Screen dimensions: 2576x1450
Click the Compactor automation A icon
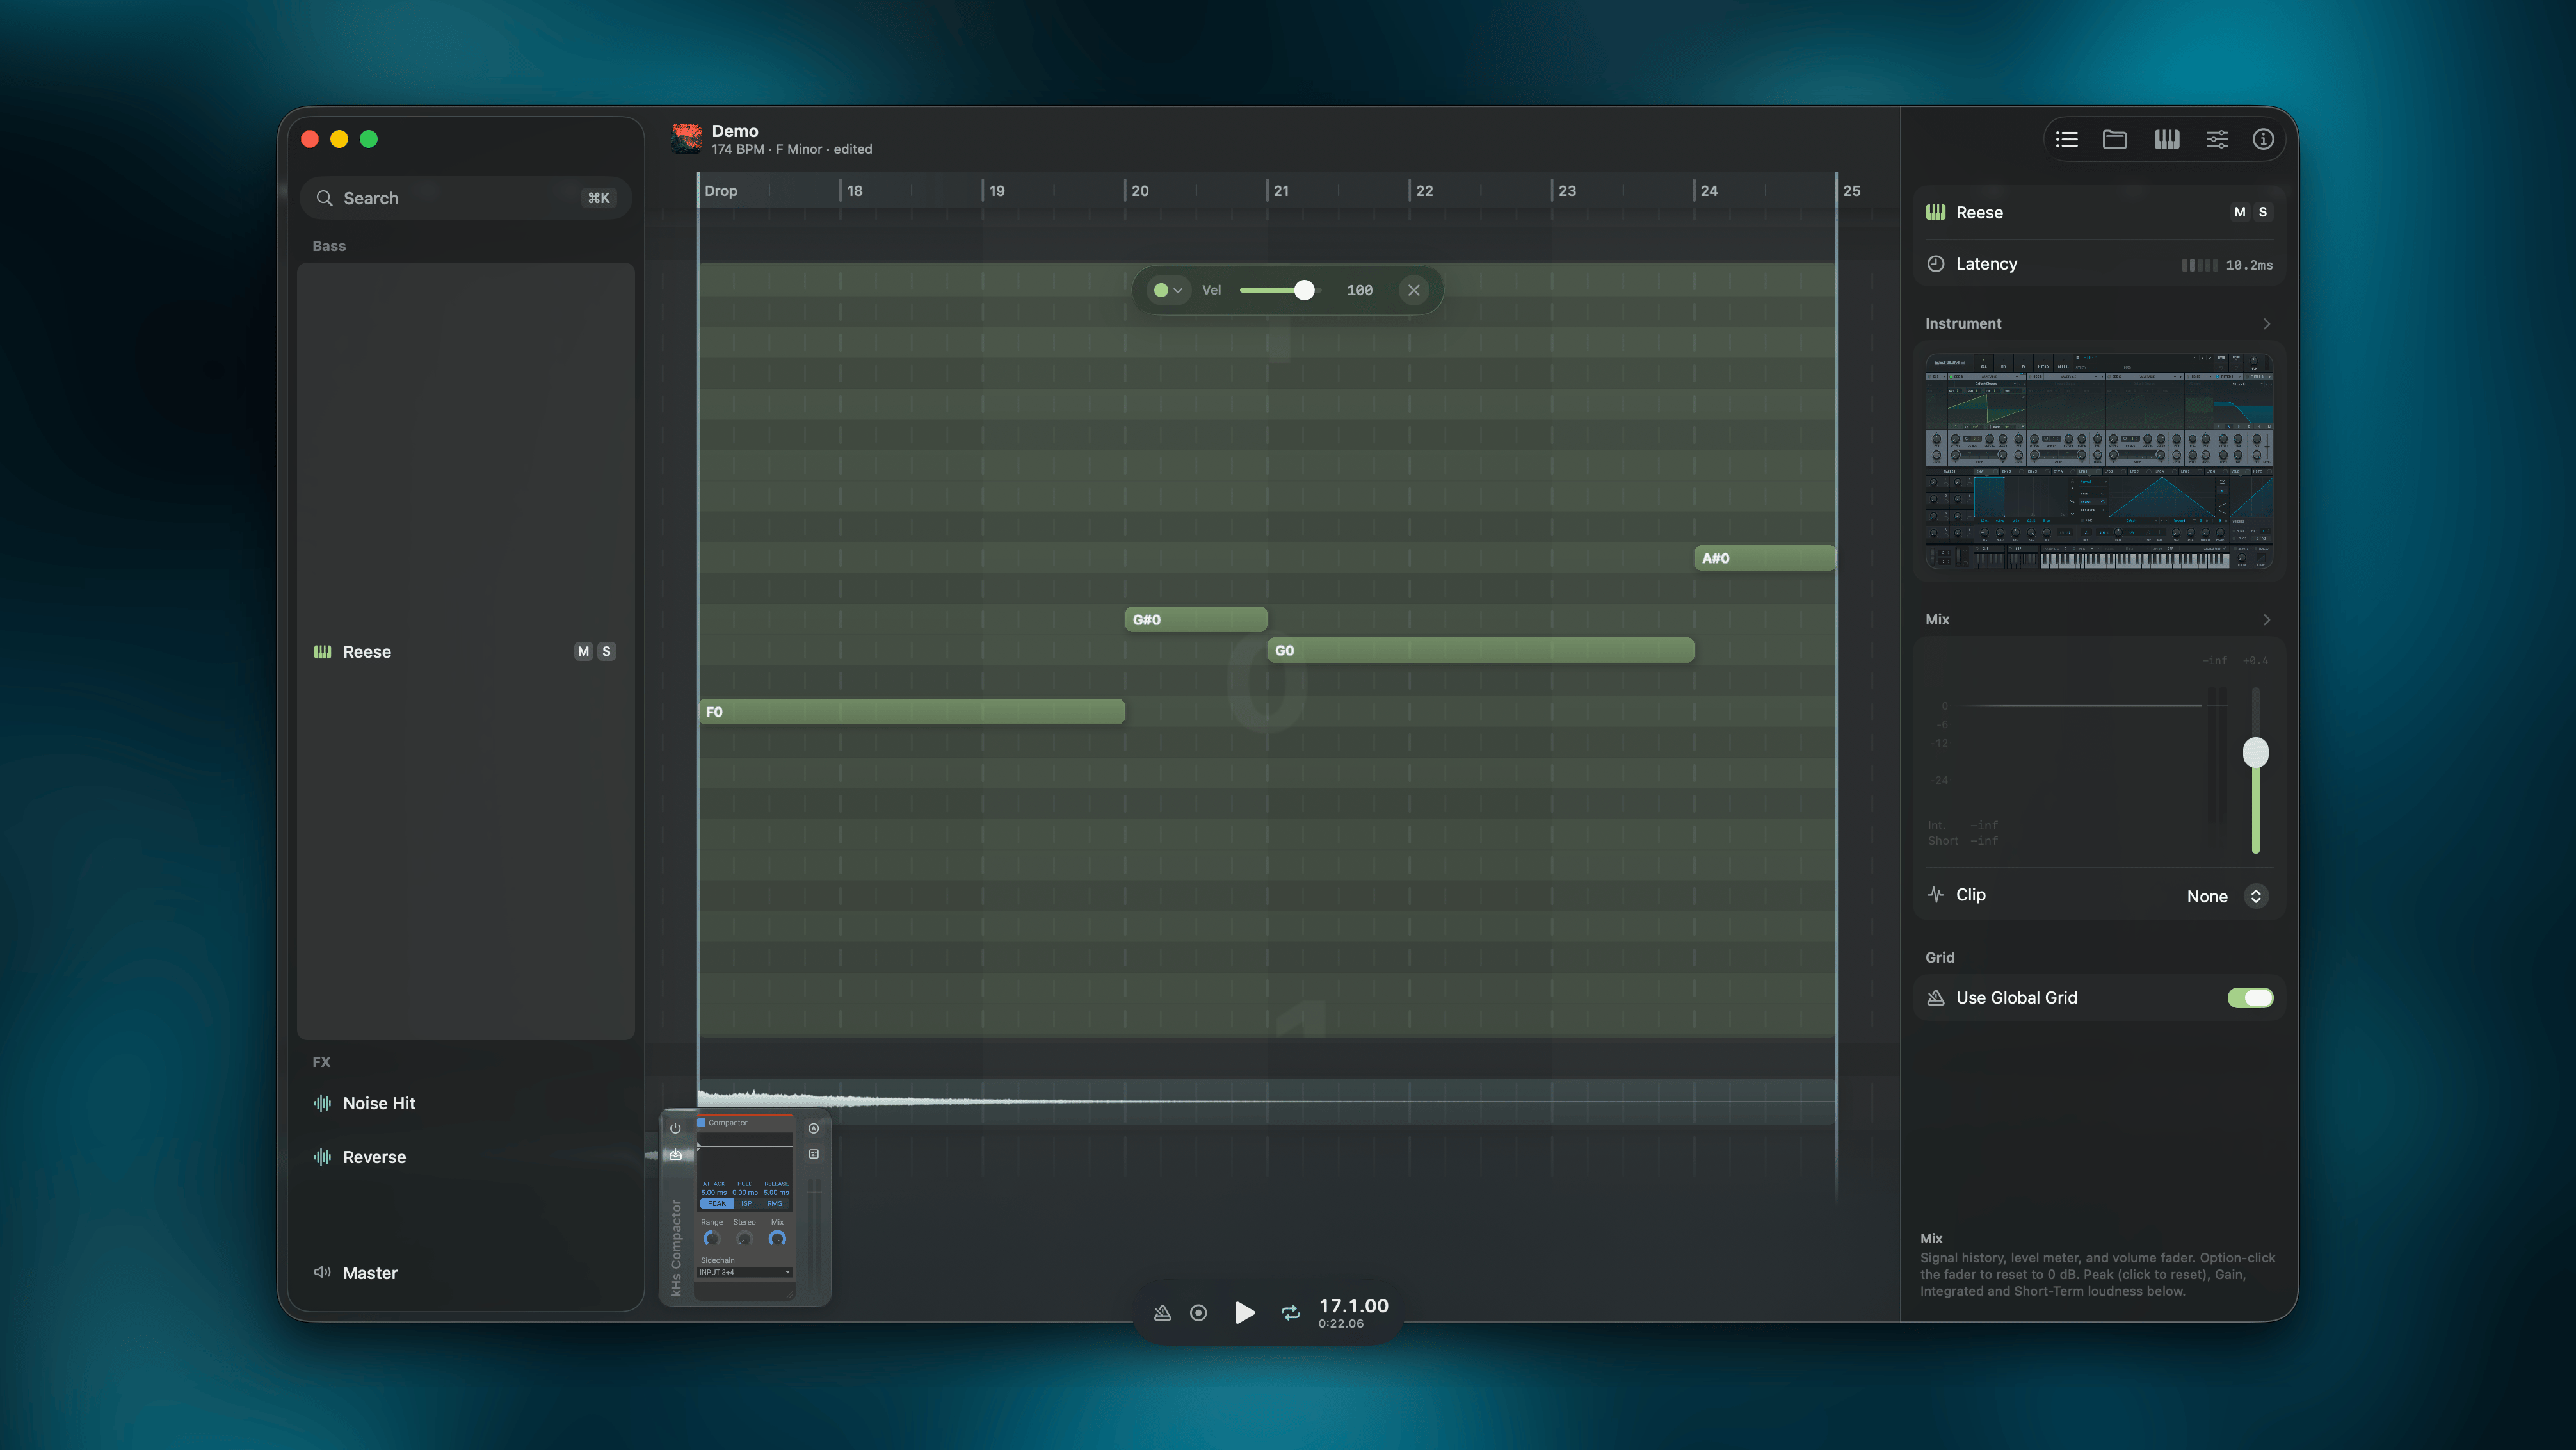814,1128
